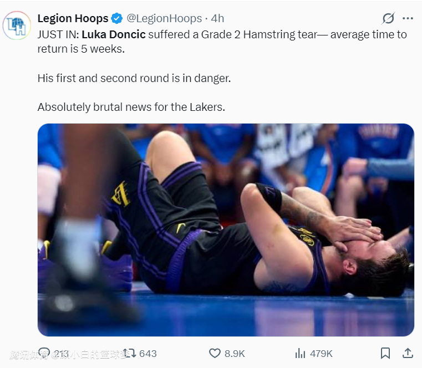Click the share upload-arrow icon
This screenshot has height=368, width=422.
point(407,353)
